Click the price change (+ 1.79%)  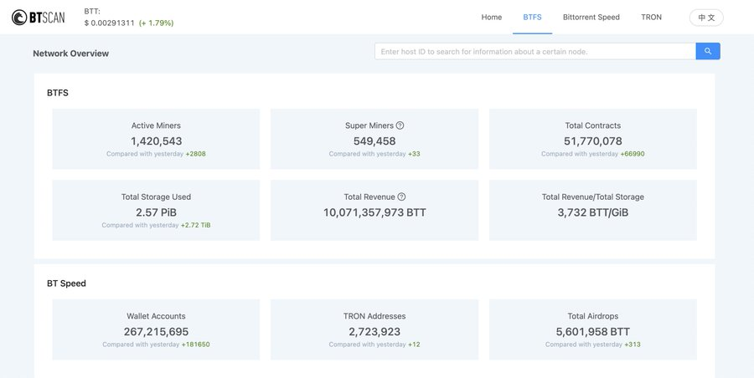pos(157,23)
